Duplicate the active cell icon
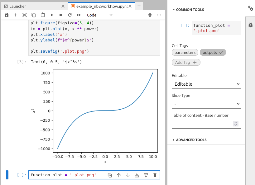Image resolution: width=255 pixels, height=185 pixels. click(110, 175)
